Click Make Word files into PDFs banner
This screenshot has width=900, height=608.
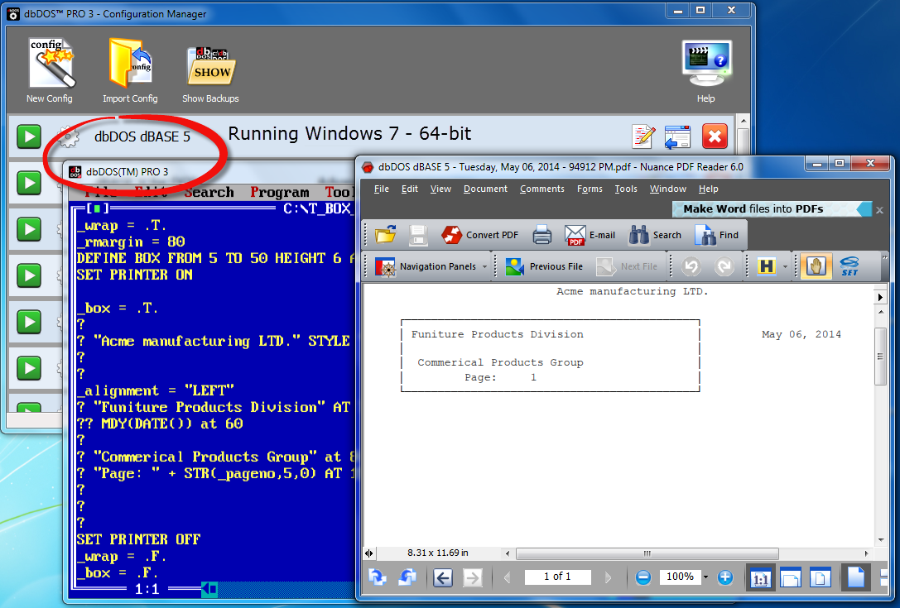click(x=772, y=208)
